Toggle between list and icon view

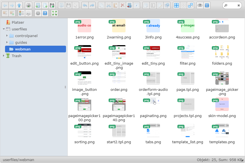click(22, 13)
